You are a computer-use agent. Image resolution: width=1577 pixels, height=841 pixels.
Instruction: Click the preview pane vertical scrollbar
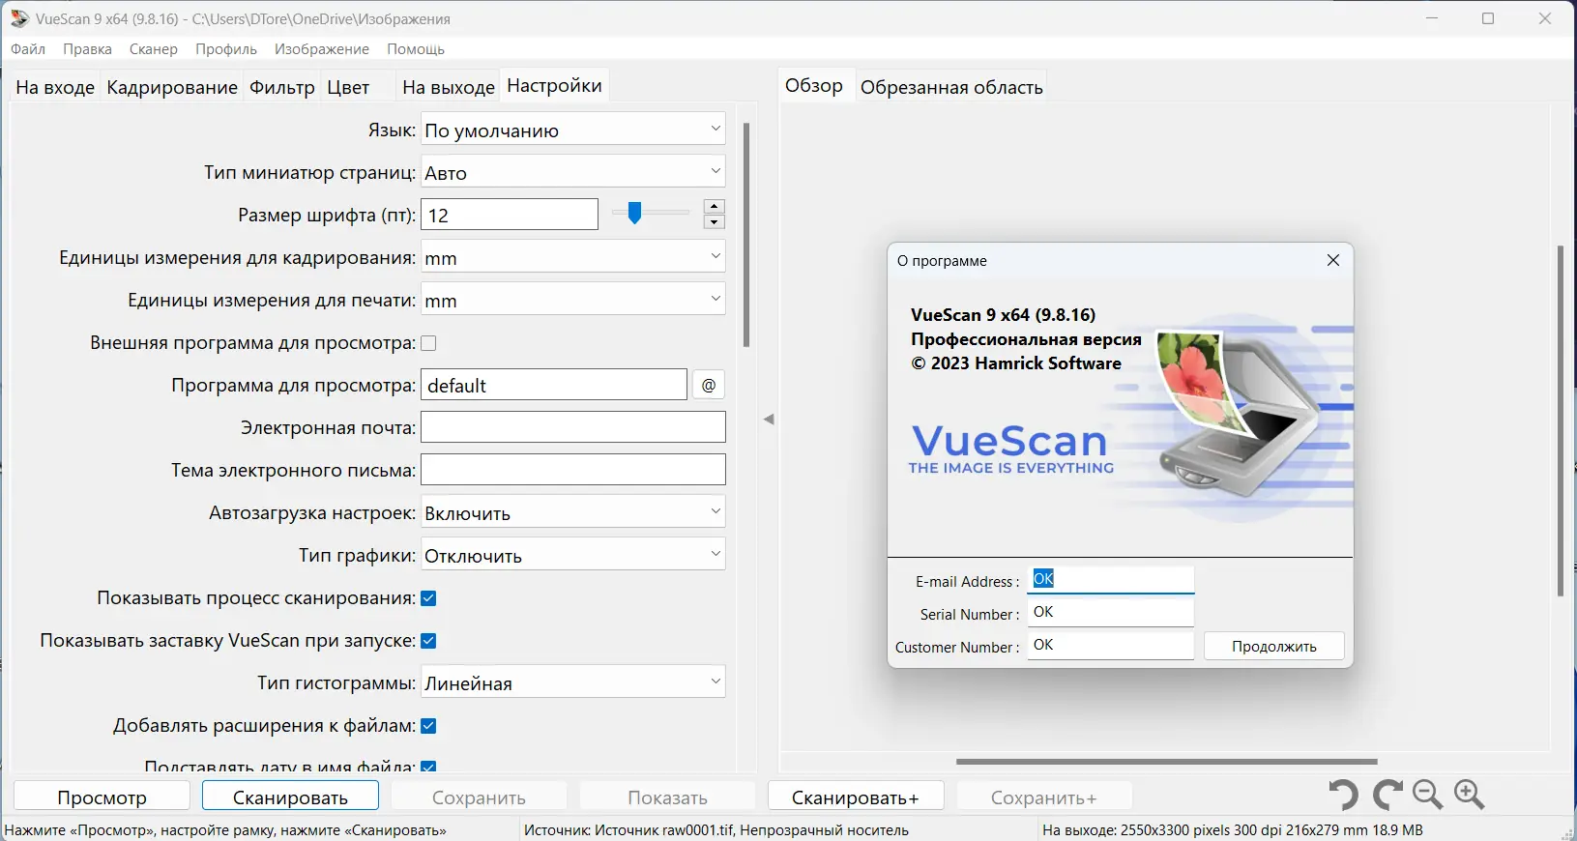coord(1560,420)
